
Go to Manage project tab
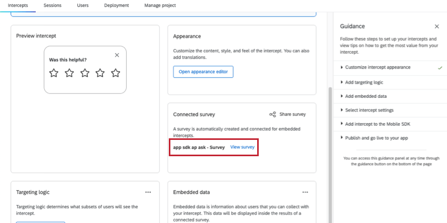[160, 5]
